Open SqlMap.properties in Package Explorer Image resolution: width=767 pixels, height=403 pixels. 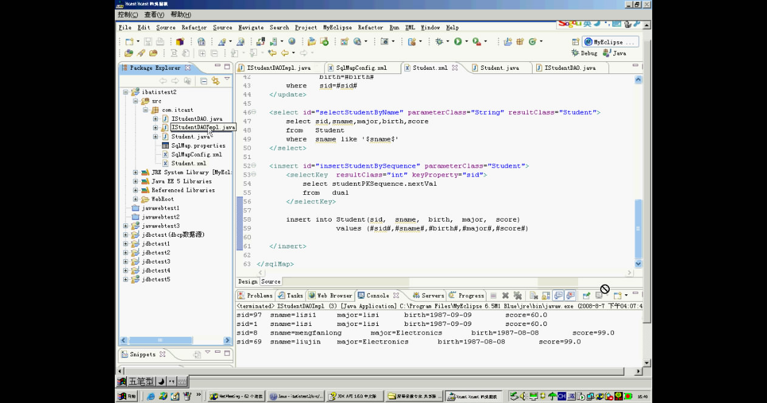198,146
